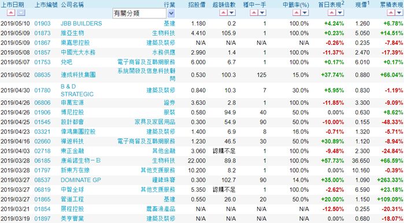Open 中國光大水務 company link
This screenshot has height=223, width=404.
point(78,52)
